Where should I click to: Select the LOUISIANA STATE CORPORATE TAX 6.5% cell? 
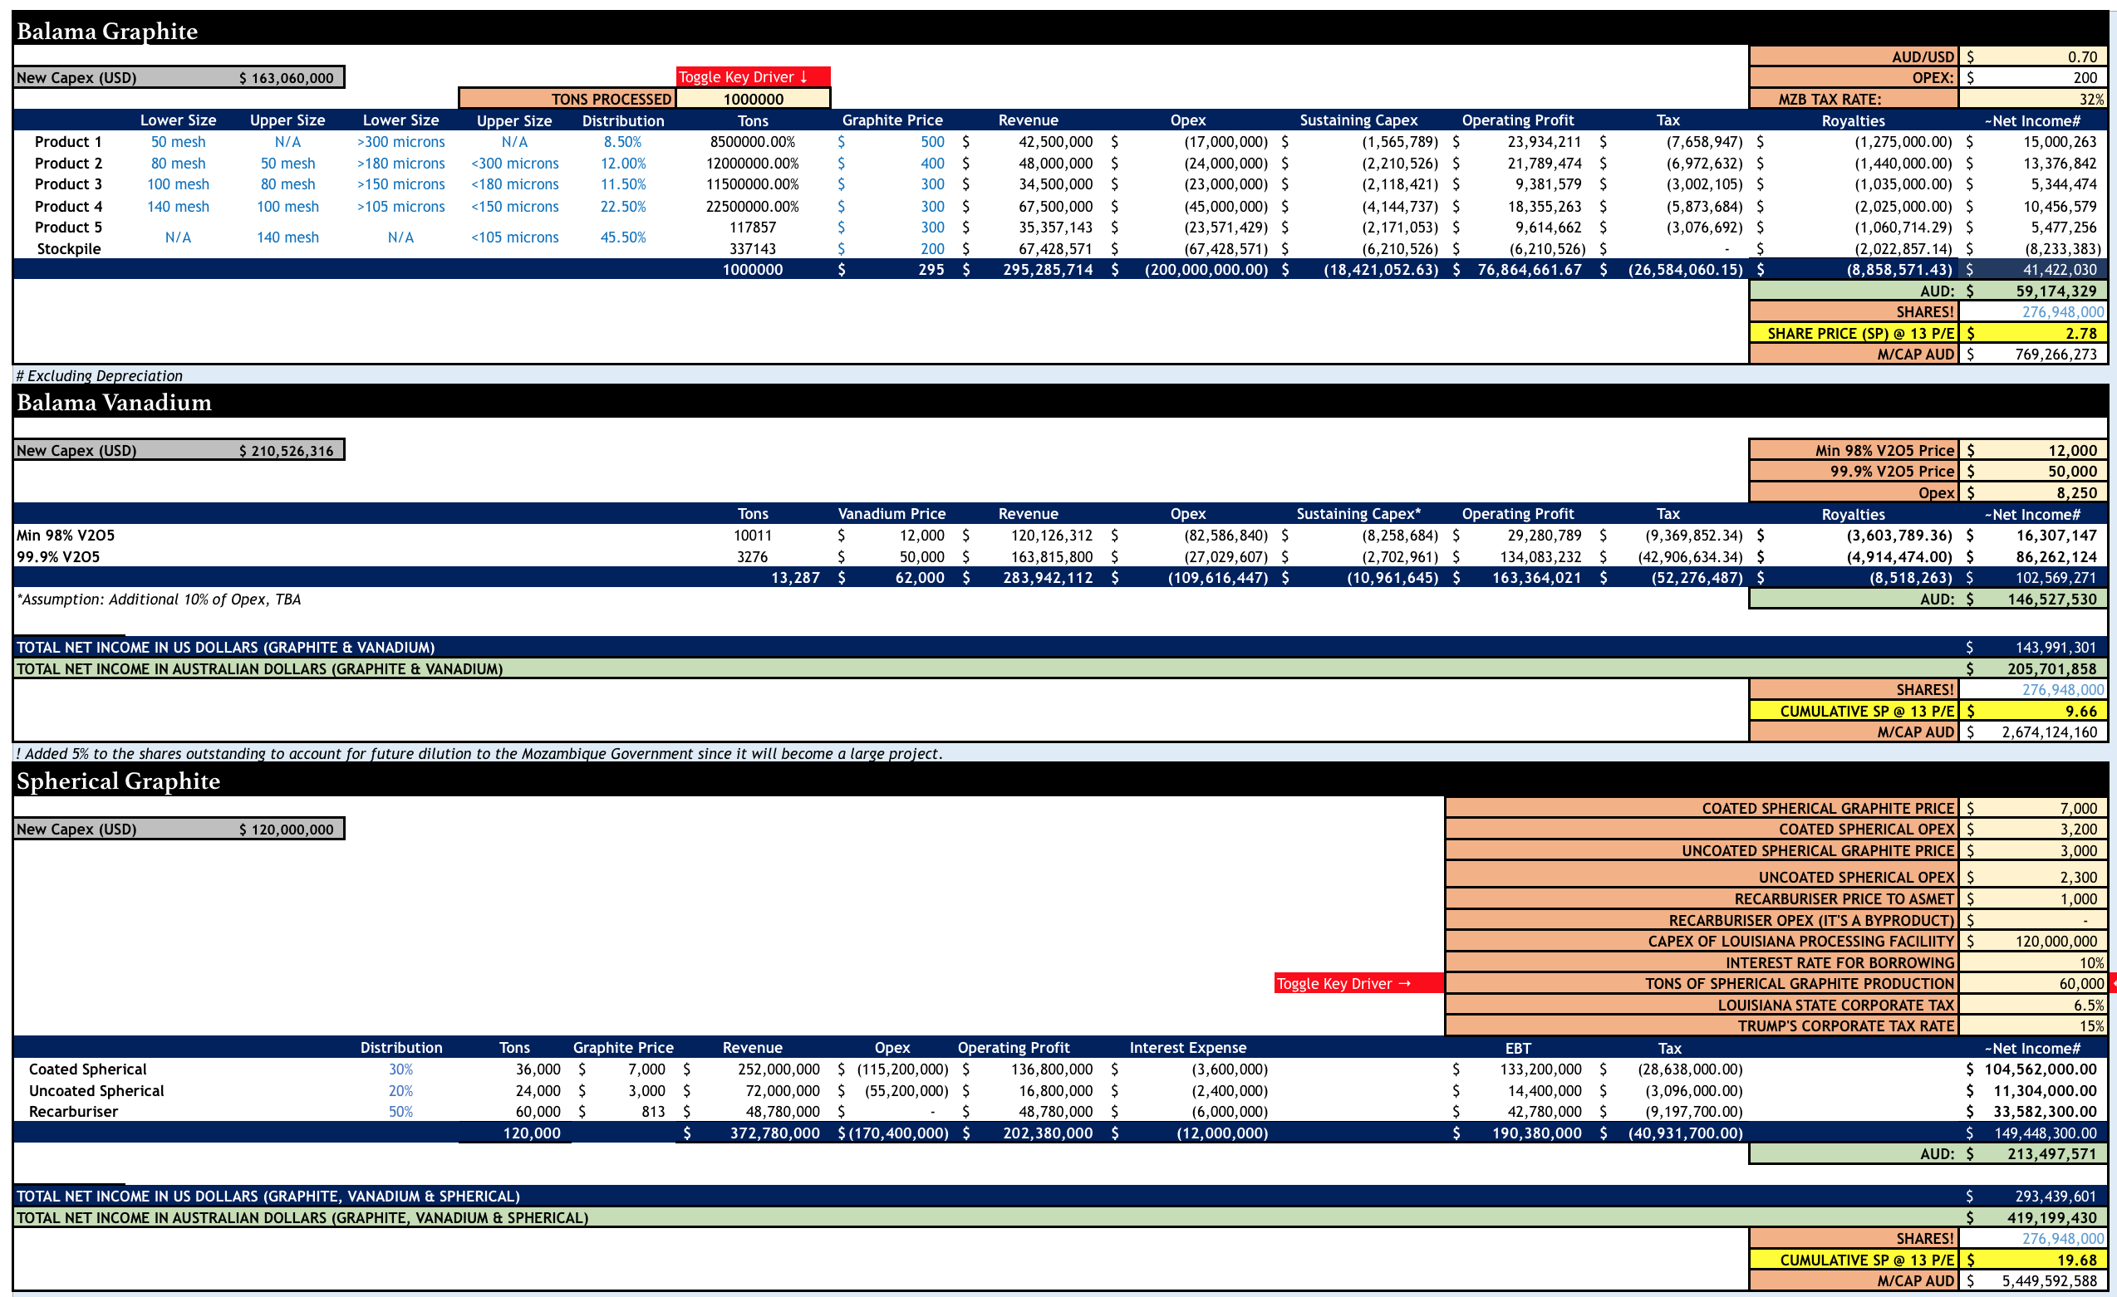(x=2033, y=1004)
